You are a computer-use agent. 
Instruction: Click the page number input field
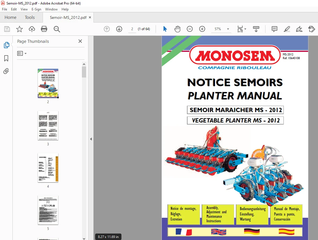pyautogui.click(x=132, y=29)
